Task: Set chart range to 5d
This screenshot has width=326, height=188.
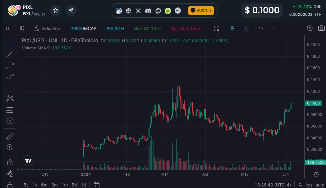Action: 74,185
